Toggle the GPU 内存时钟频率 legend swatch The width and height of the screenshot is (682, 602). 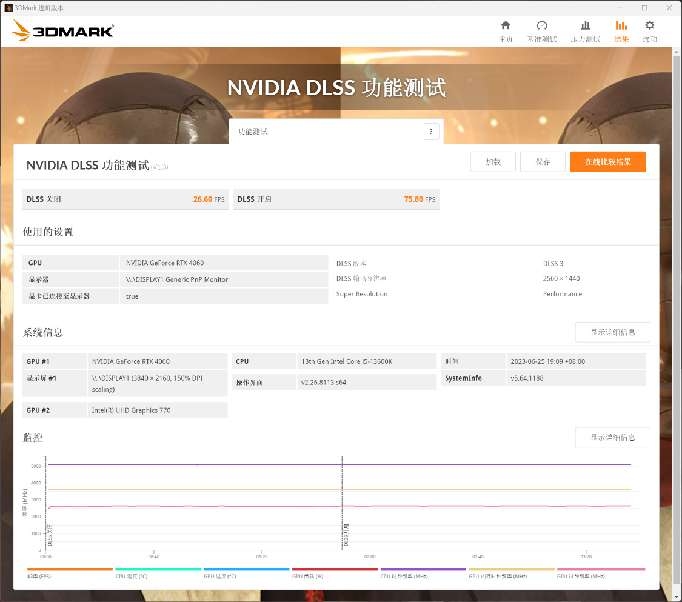(512, 569)
